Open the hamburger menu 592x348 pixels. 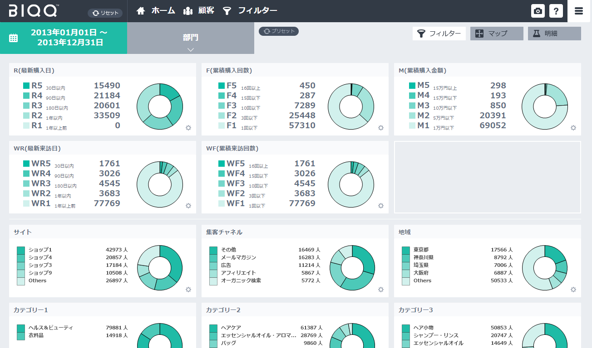pyautogui.click(x=579, y=11)
